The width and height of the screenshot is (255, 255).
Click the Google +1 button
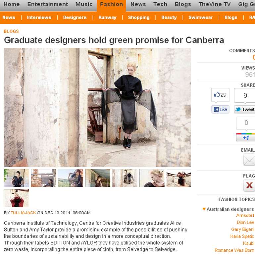pos(245,137)
